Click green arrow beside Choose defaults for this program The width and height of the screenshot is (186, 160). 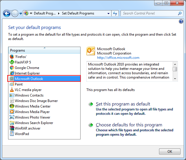91,125
